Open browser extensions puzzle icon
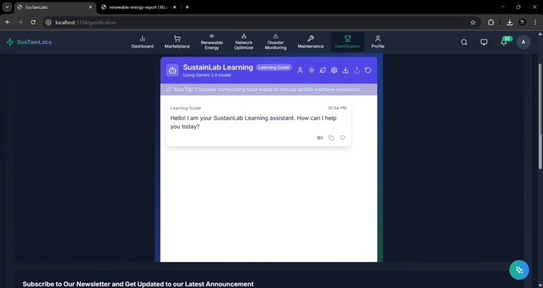This screenshot has height=288, width=543. [490, 22]
